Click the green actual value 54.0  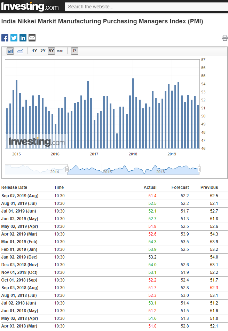tap(152, 265)
